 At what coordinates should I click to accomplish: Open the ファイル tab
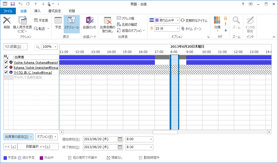[x=8, y=11]
